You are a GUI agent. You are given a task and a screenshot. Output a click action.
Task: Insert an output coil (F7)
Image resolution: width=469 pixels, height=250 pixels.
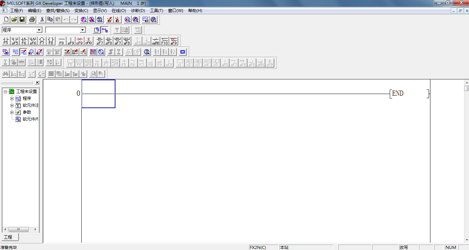[x=42, y=41]
